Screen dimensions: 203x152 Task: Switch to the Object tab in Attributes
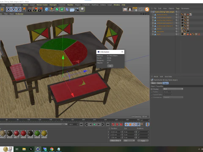click(166, 83)
